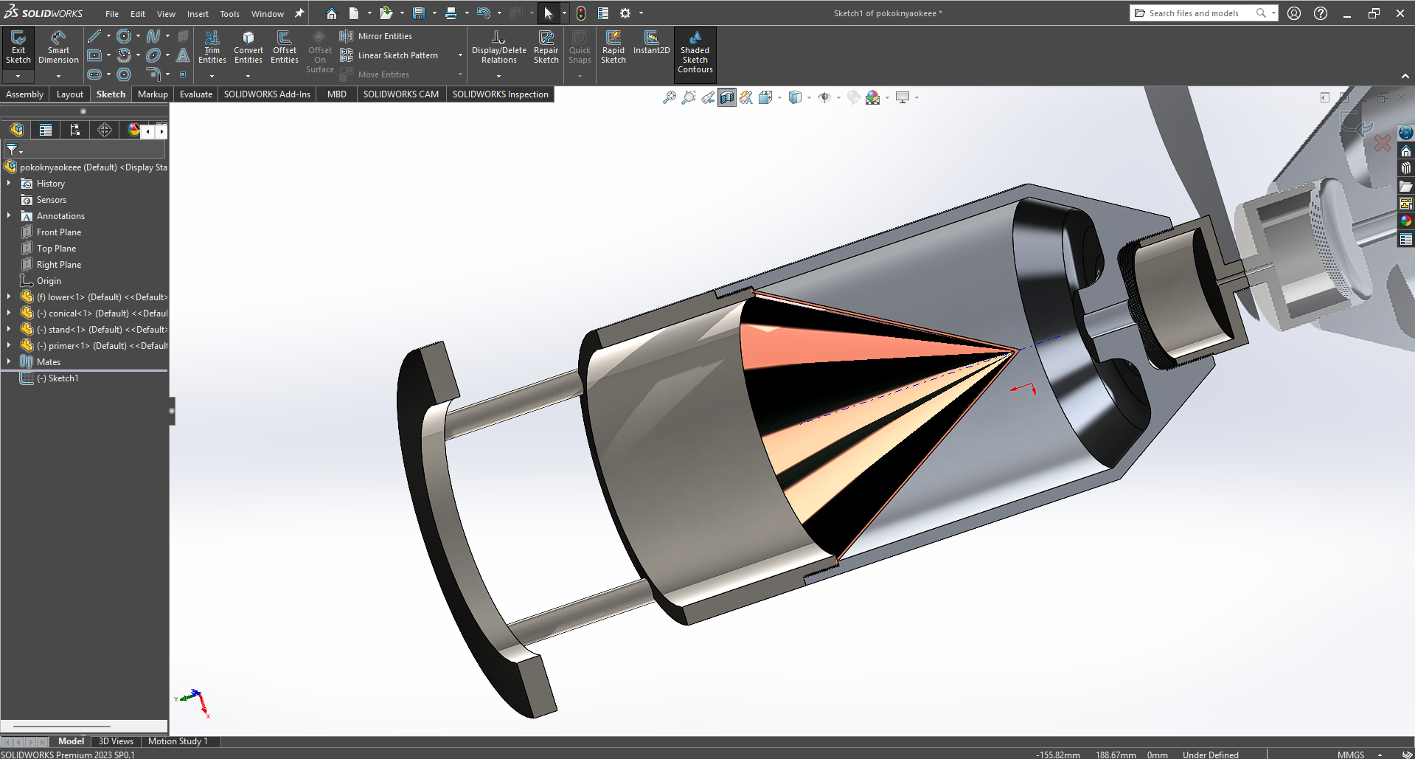Expand the lower<1> component
The image size is (1415, 759).
pos(9,297)
